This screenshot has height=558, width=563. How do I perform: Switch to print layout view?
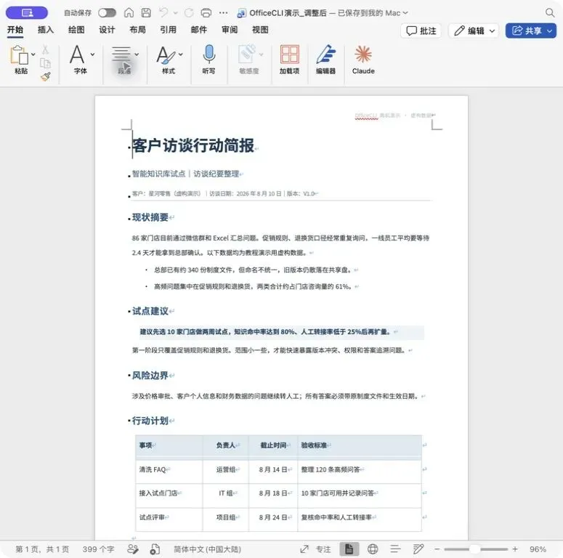(x=349, y=549)
